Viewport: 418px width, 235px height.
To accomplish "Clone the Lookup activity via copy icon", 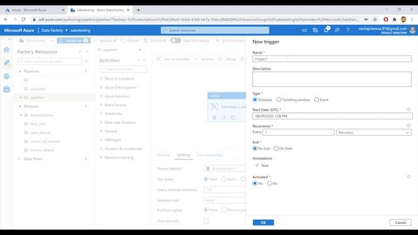I will click(x=233, y=117).
